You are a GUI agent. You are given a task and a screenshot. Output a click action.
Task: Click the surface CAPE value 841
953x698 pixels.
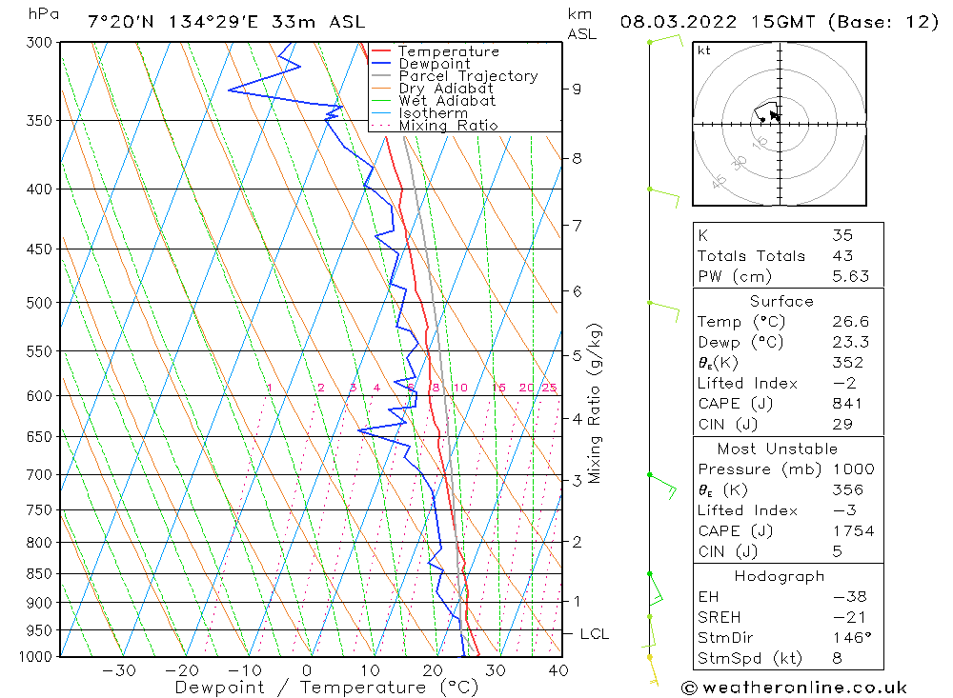tap(847, 404)
